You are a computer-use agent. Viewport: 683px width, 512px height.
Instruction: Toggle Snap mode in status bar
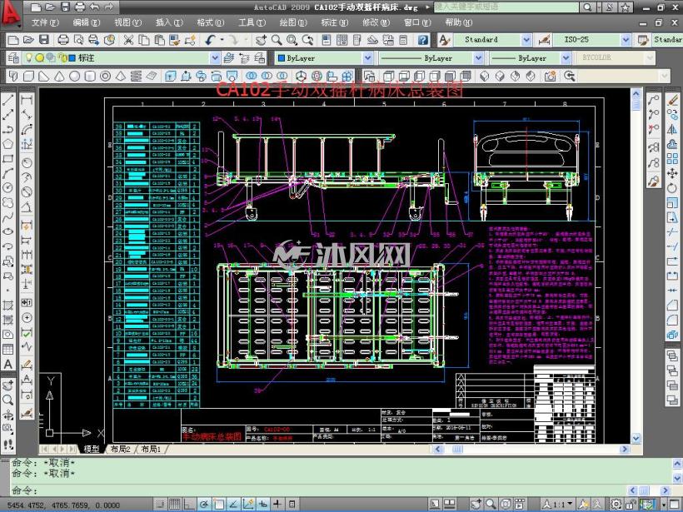(160, 505)
